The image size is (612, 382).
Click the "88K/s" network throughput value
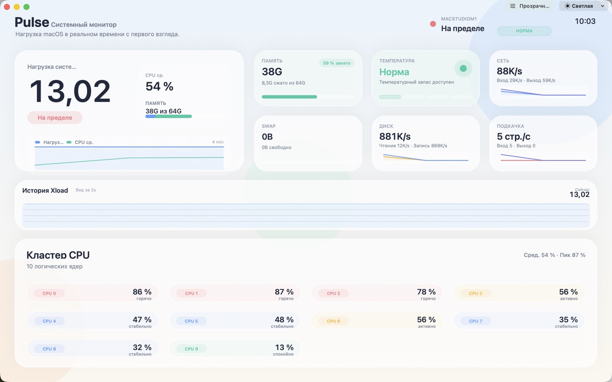(x=510, y=71)
